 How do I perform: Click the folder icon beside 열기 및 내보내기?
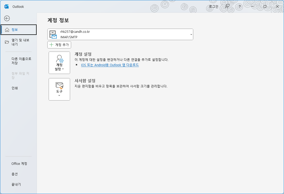7,42
